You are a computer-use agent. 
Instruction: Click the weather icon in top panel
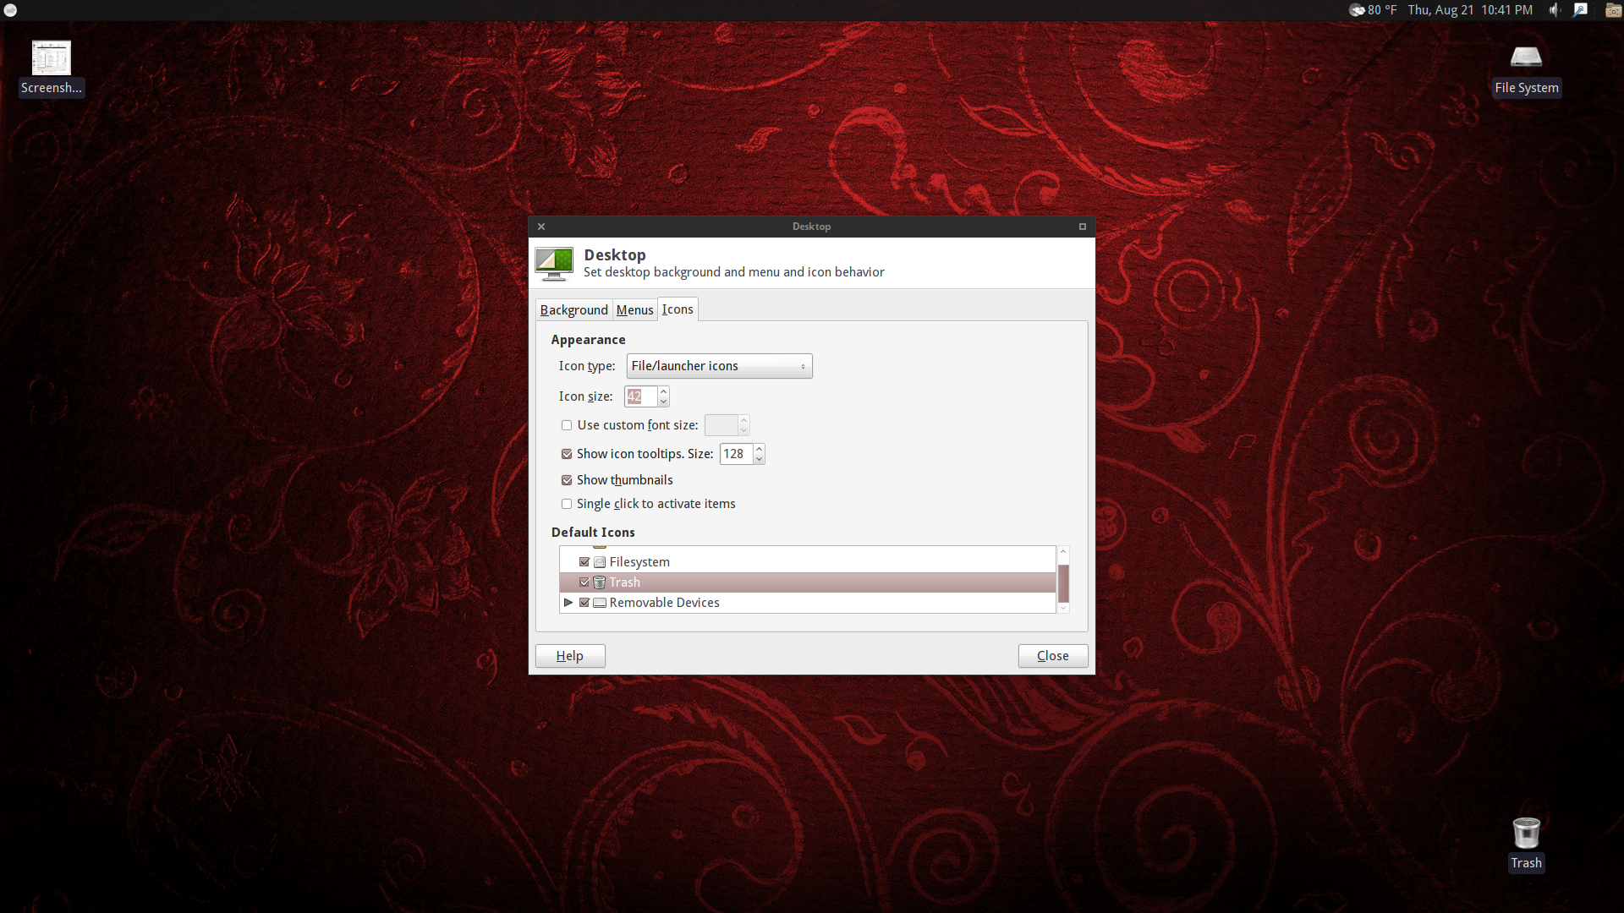[1357, 10]
